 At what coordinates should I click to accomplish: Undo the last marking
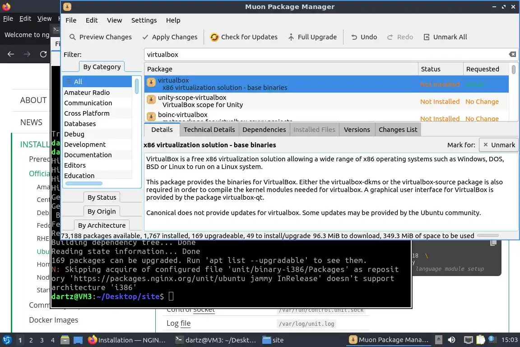(364, 37)
